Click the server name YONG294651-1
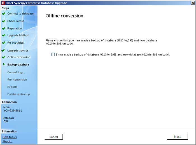196x145 pixels. [13, 111]
